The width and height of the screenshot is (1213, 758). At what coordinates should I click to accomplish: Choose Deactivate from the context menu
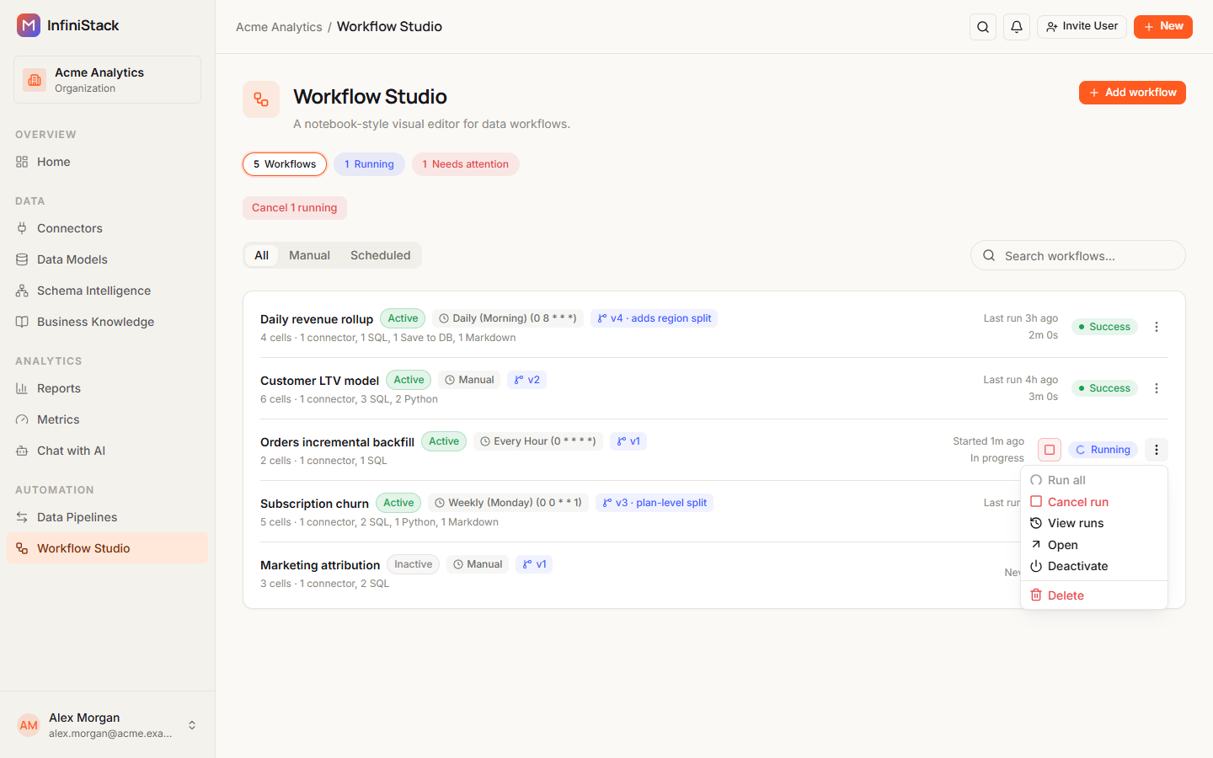1093,566
